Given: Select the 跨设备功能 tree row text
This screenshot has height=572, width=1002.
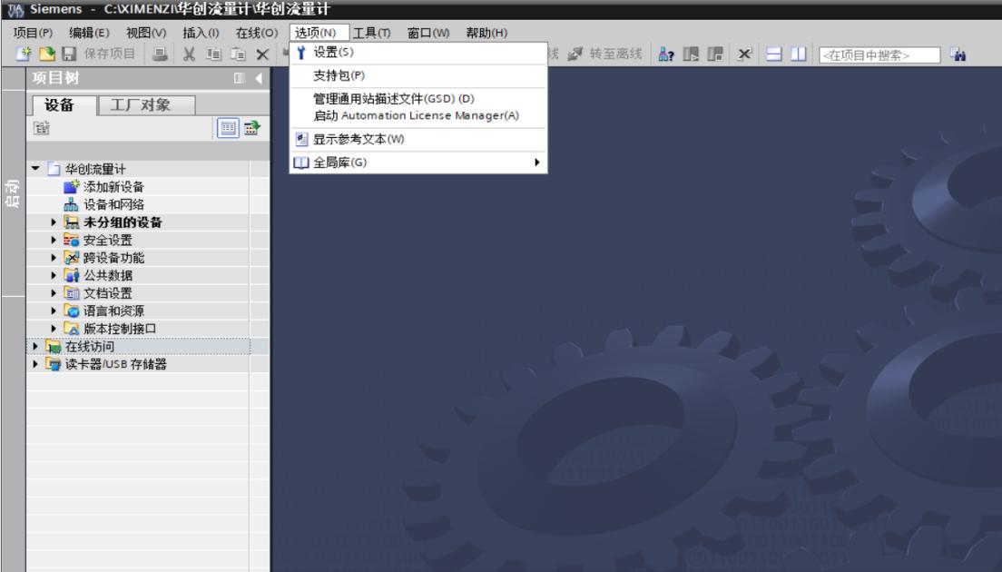Looking at the screenshot, I should click(x=113, y=258).
